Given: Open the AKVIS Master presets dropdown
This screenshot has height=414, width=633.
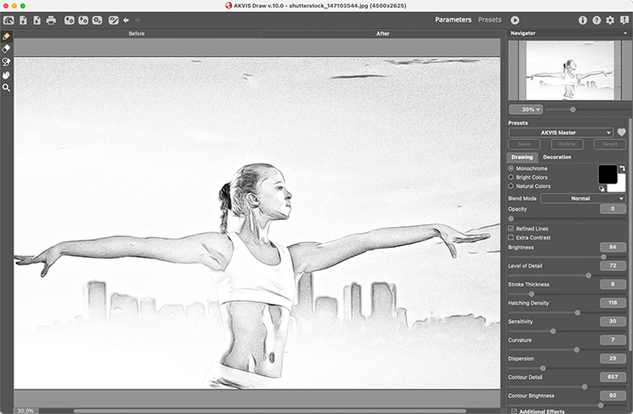Looking at the screenshot, I should point(561,133).
